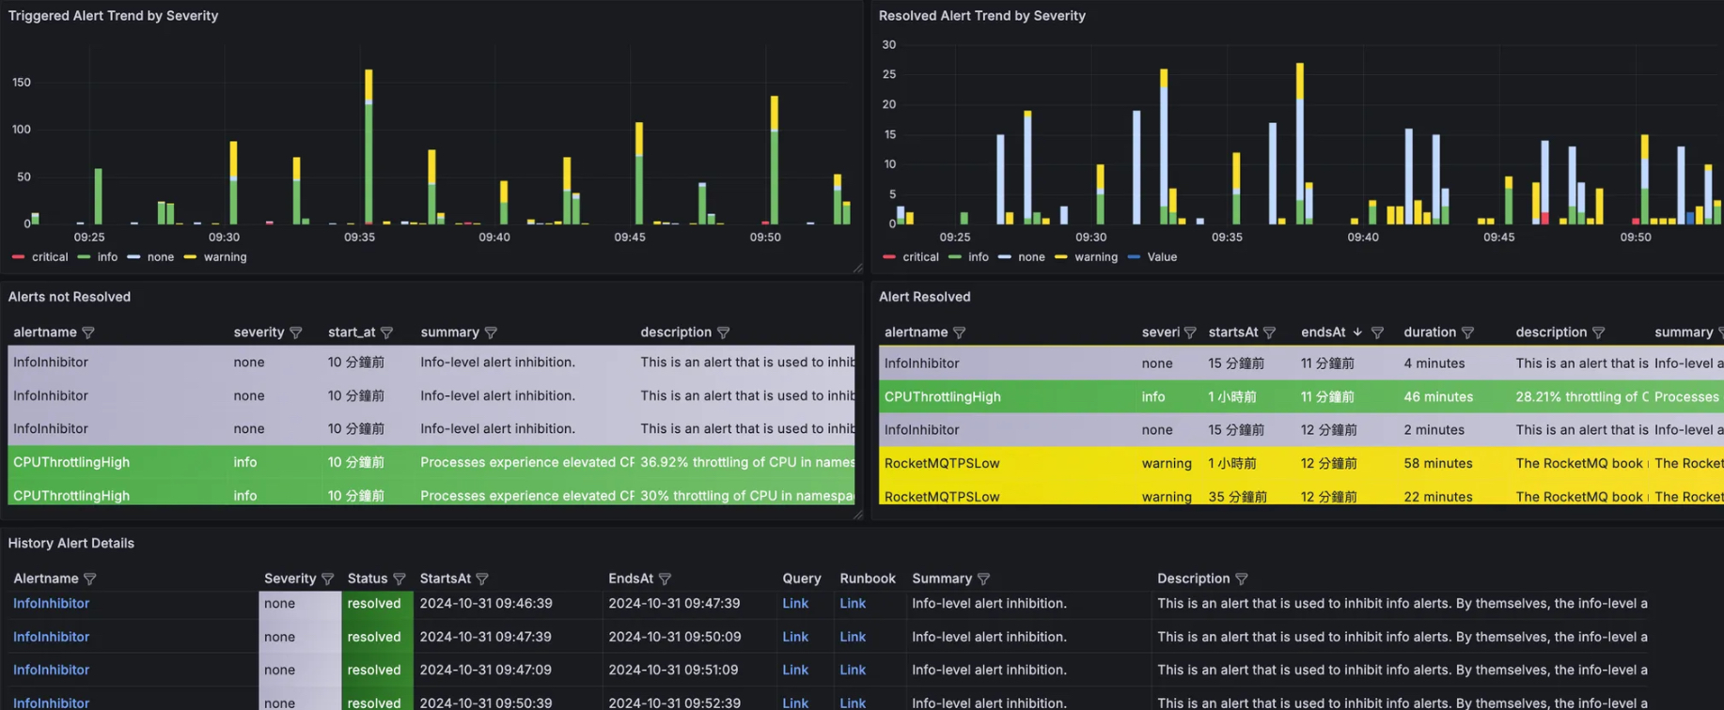
Task: Click the Value legend color swatch
Action: [1134, 257]
